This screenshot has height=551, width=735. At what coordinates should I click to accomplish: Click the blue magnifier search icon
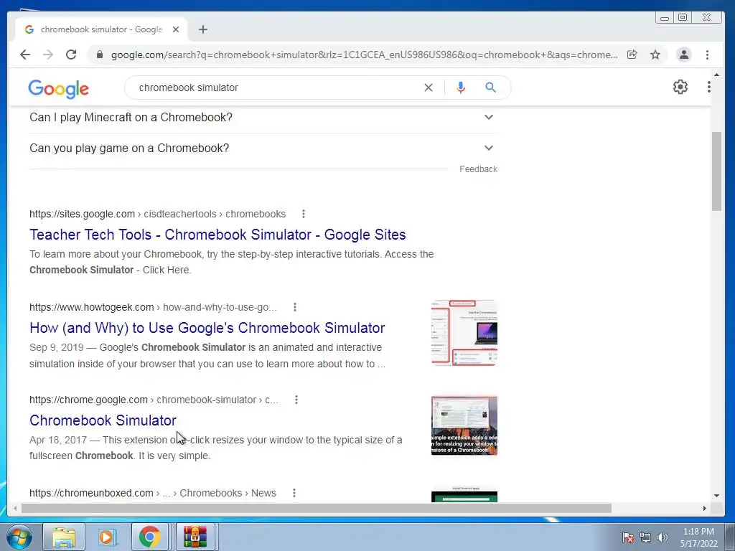pyautogui.click(x=490, y=88)
